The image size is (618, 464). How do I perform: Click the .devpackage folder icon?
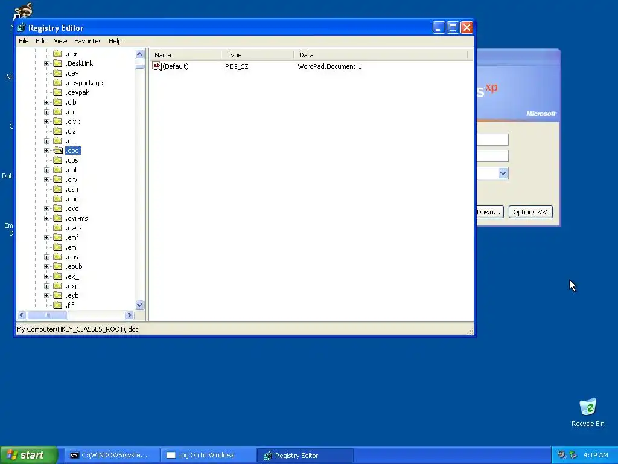point(57,83)
